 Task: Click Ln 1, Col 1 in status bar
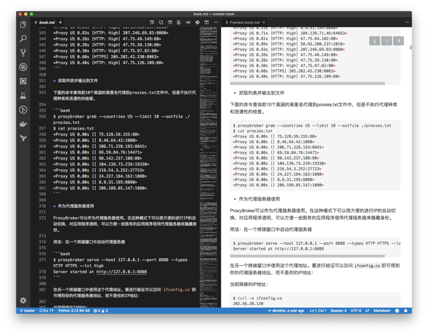tap(318, 311)
